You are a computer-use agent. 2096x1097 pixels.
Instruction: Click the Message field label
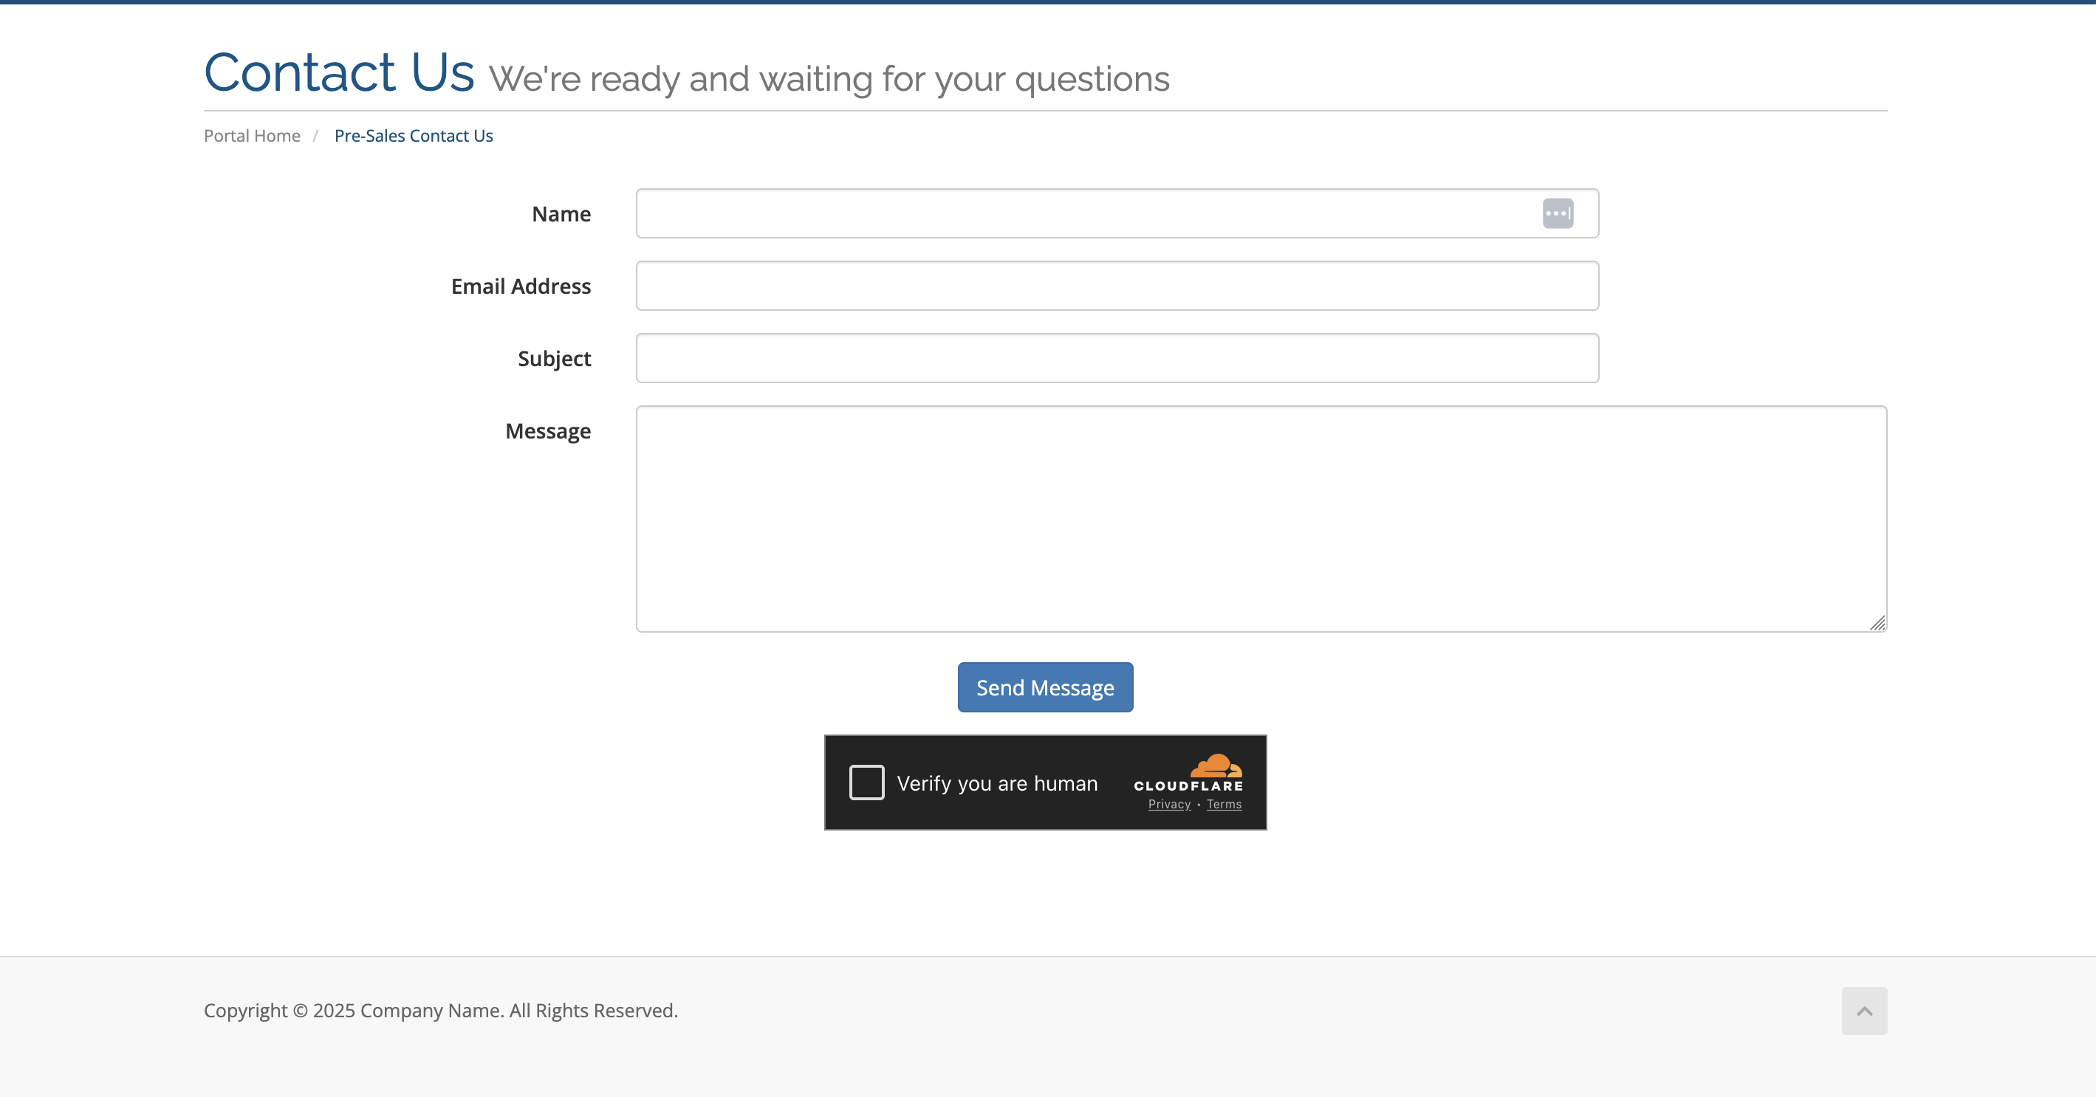[547, 431]
